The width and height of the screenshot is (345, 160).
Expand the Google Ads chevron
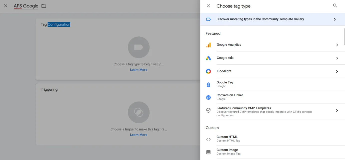[337, 58]
